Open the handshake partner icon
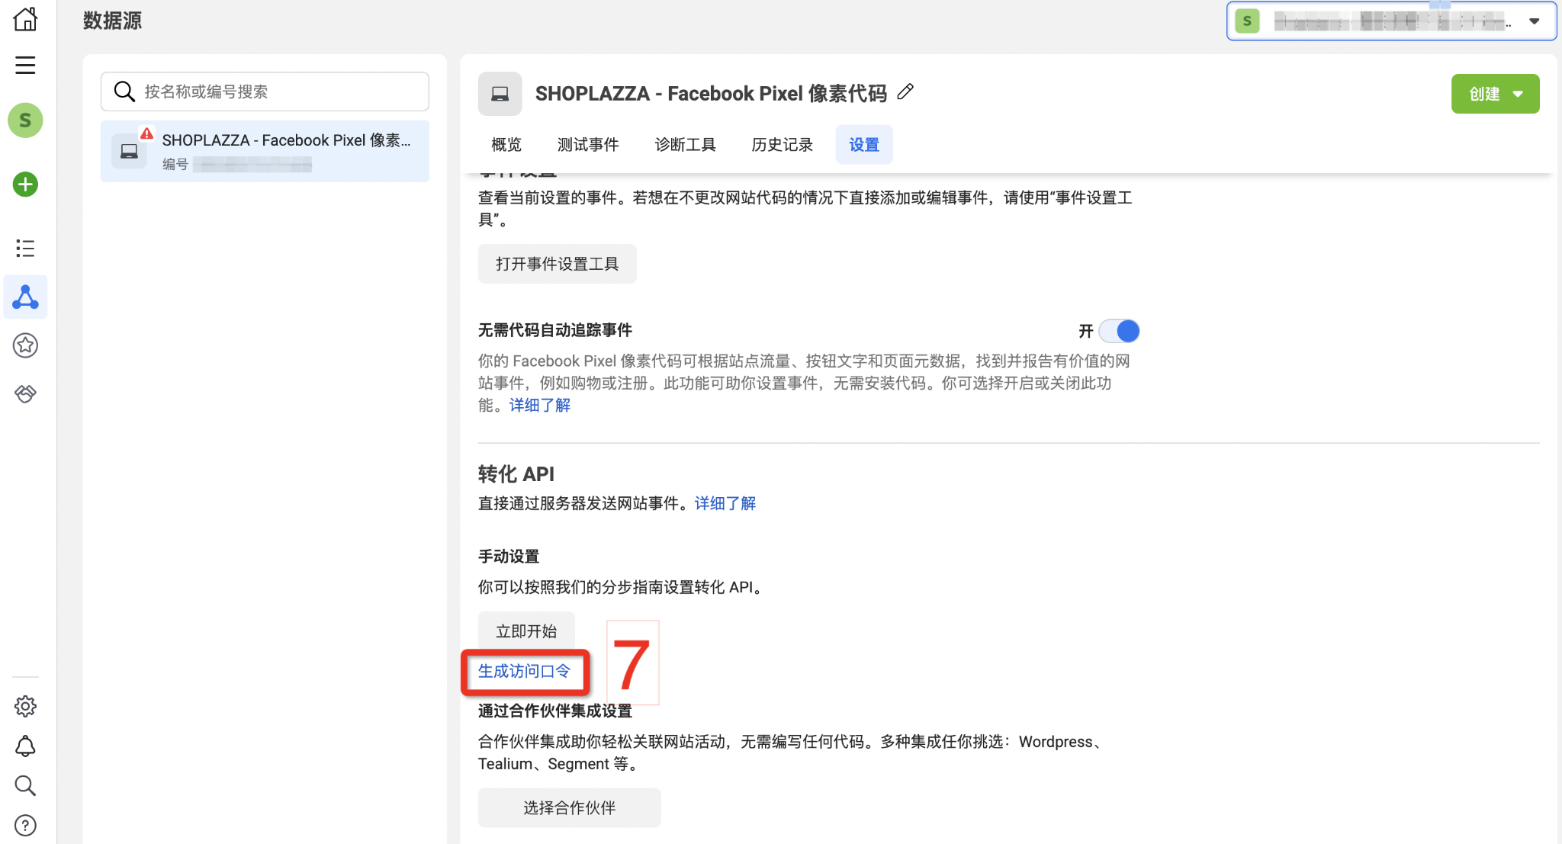The width and height of the screenshot is (1562, 844). 25,393
